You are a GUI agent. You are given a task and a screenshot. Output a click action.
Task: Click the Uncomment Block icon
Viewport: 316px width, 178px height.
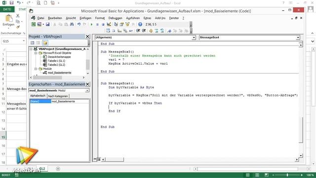pos(162,31)
